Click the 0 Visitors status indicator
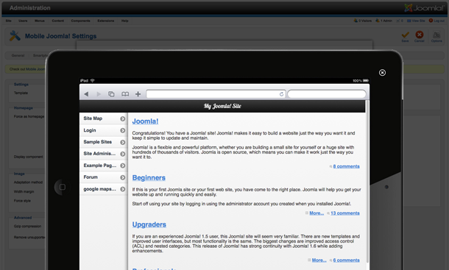 (363, 21)
